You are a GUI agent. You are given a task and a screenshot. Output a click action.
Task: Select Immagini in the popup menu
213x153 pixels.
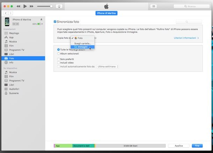82,47
